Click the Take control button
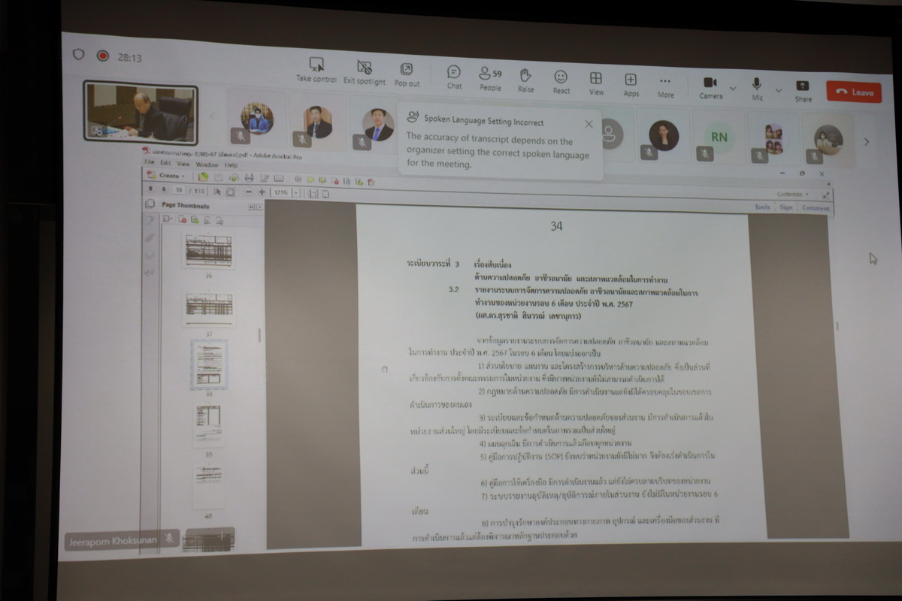The height and width of the screenshot is (601, 902). 316,71
